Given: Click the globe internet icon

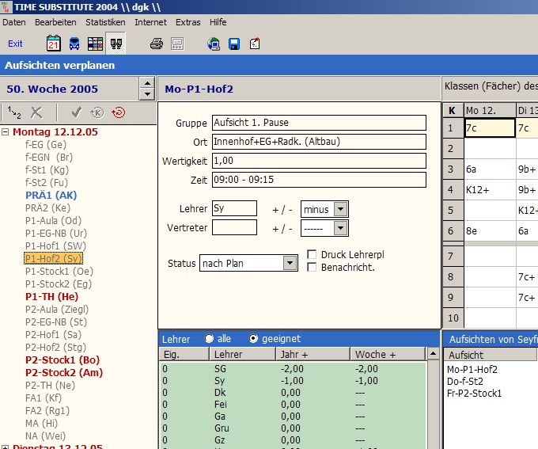Looking at the screenshot, I should (x=214, y=44).
